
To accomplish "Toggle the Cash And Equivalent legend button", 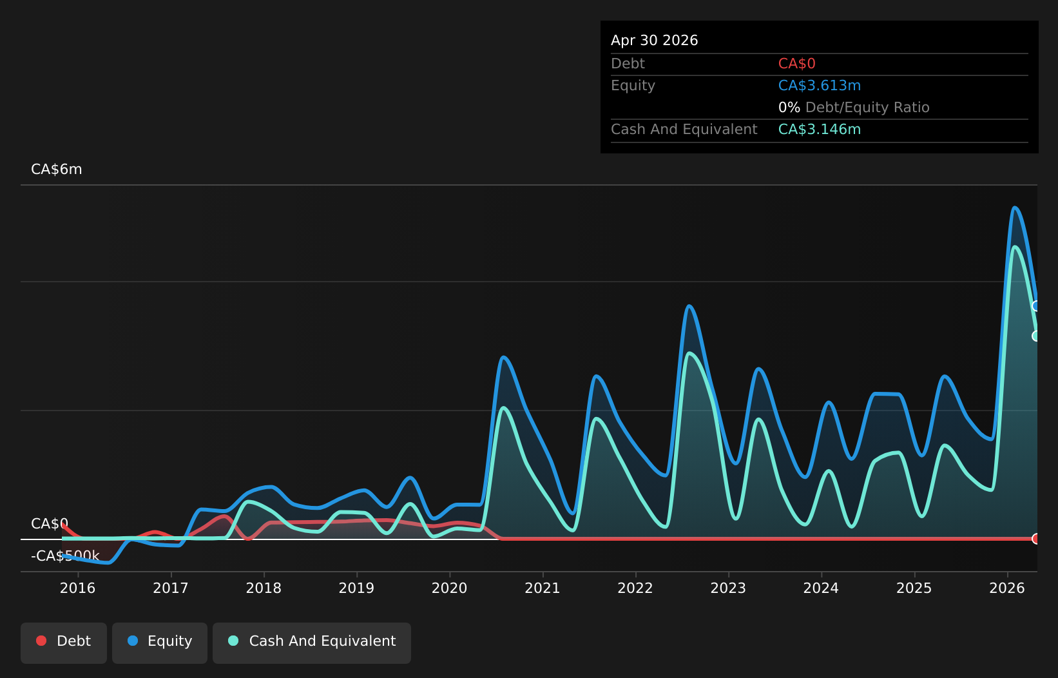I will [x=312, y=643].
